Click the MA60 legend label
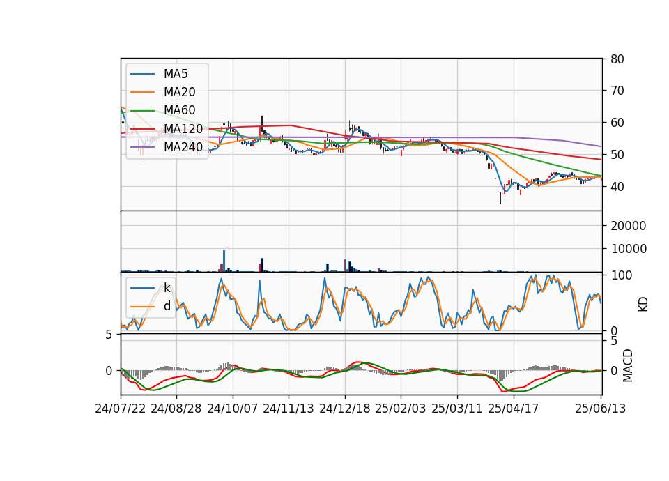Image resolution: width=669 pixels, height=481 pixels. (x=179, y=111)
